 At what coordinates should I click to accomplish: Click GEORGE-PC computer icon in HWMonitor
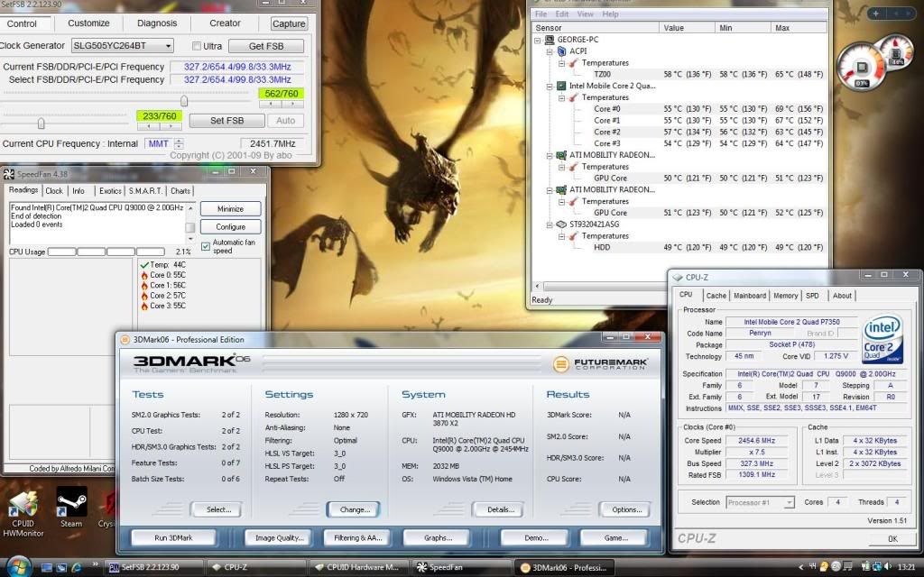click(550, 40)
